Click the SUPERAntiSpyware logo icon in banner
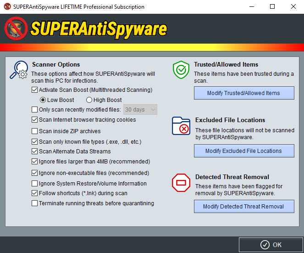 [16, 28]
